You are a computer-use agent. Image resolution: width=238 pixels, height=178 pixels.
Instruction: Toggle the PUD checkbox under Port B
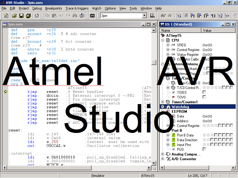pyautogui.click(x=204, y=149)
